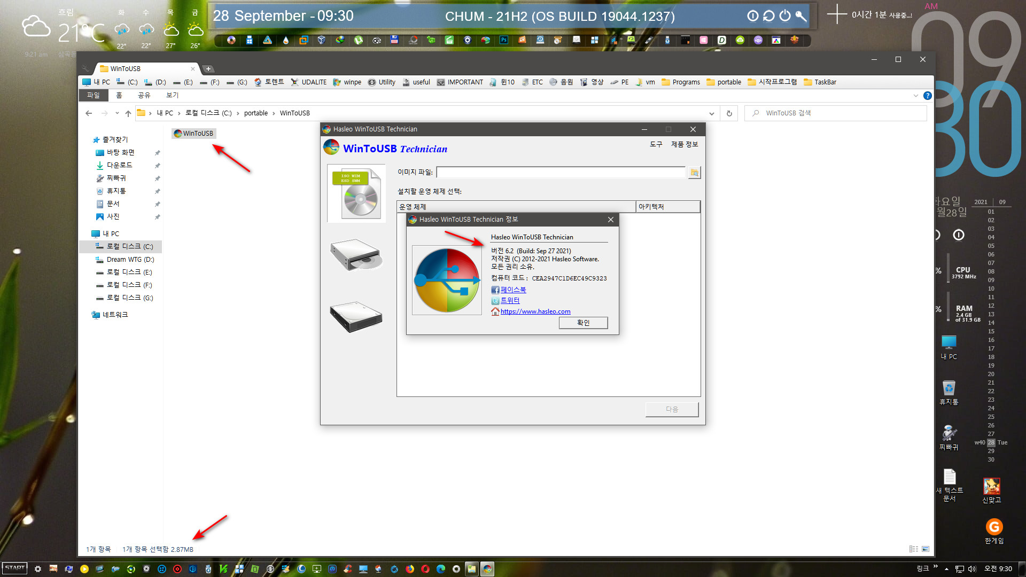Open the UDALITE bookmark in toolbar
Screen dimensions: 1026x577
pyautogui.click(x=309, y=82)
